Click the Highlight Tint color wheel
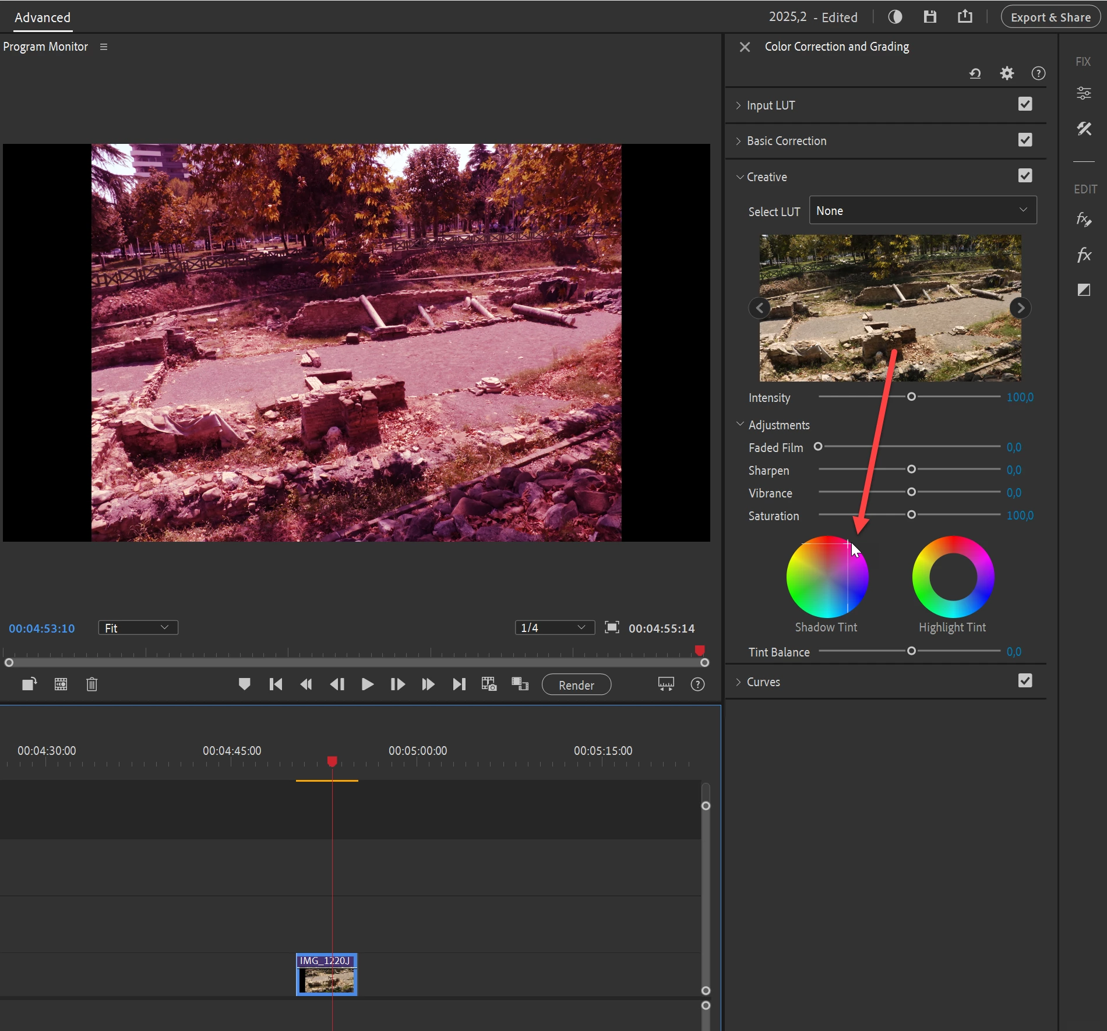The height and width of the screenshot is (1031, 1107). [953, 577]
